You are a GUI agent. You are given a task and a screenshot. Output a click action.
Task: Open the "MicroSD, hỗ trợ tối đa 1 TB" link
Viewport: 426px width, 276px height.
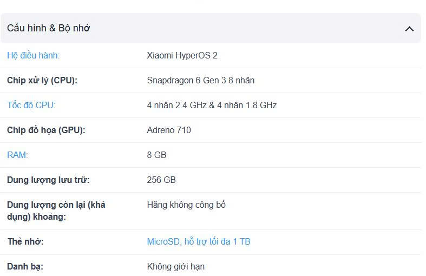(198, 241)
